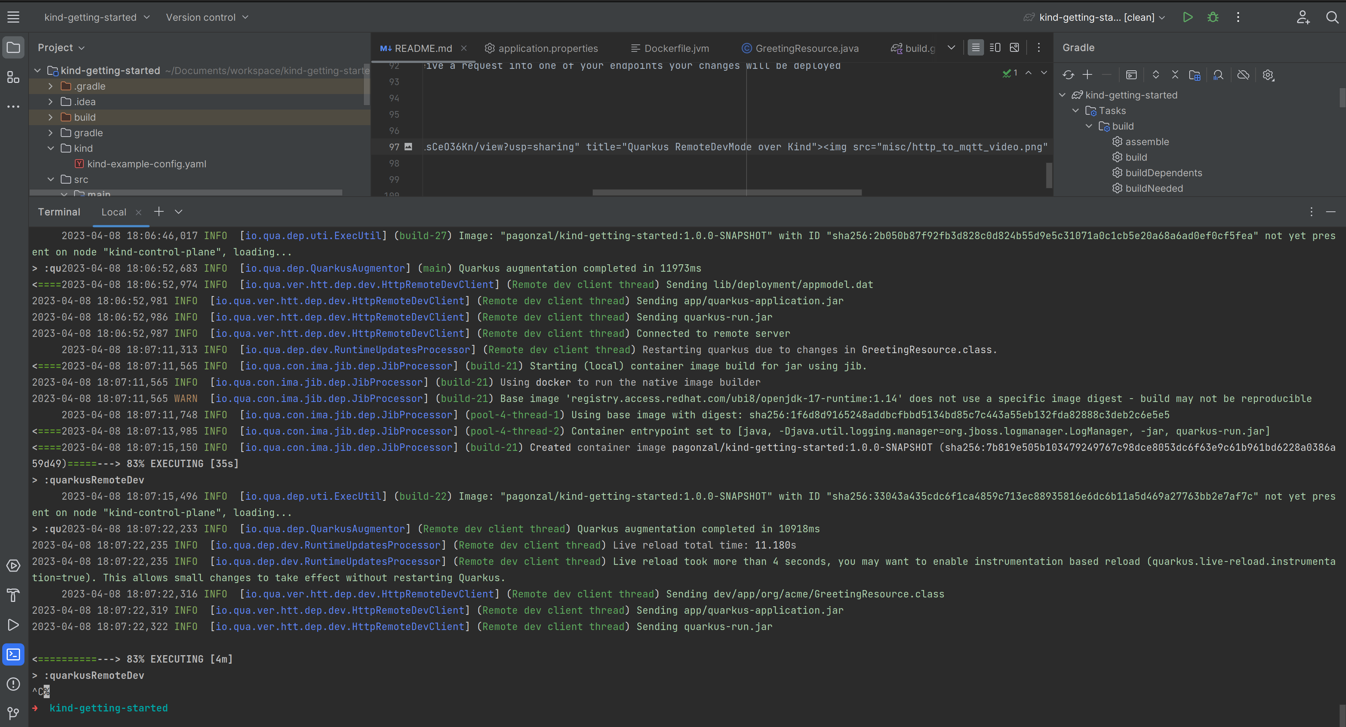
Task: Click the Debug bug icon
Action: click(x=1213, y=17)
